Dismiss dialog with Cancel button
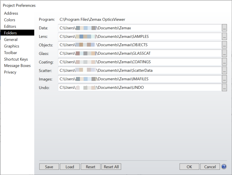Image resolution: width=232 pixels, height=175 pixels. click(210, 167)
